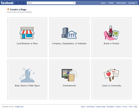Image resolution: width=139 pixels, height=109 pixels.
Task: Open the Terms footer link
Action: coord(131,107)
